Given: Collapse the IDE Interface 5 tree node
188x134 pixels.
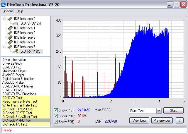Looking at the screenshot, I should [x=5, y=47].
